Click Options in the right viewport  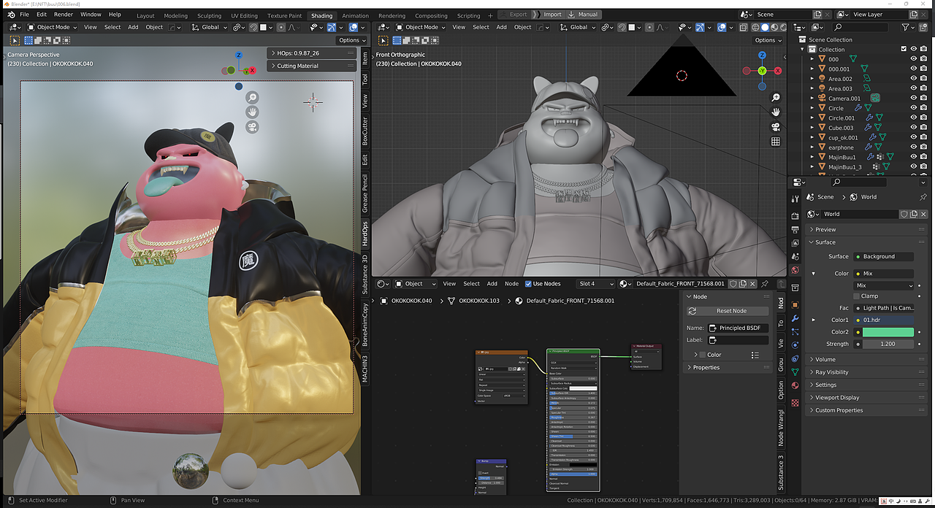tap(768, 40)
